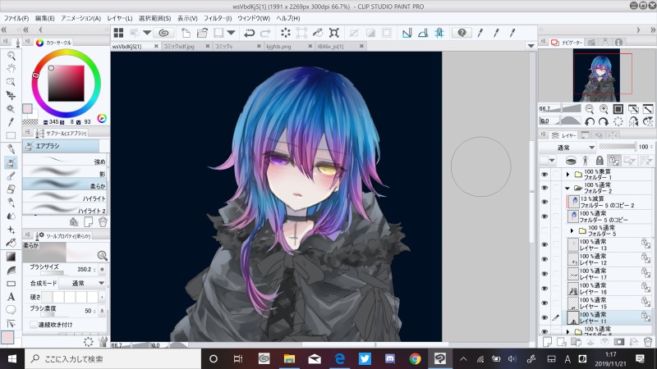This screenshot has width=657, height=369.
Task: Select the Airbrush tool in toolbar
Action: click(x=11, y=162)
